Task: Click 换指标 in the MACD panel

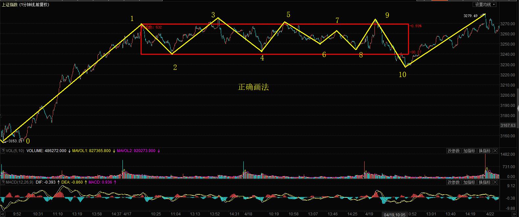Action: pyautogui.click(x=485, y=182)
